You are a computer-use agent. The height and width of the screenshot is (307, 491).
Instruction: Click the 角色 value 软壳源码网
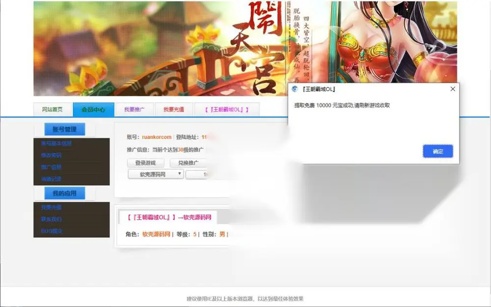(x=156, y=234)
